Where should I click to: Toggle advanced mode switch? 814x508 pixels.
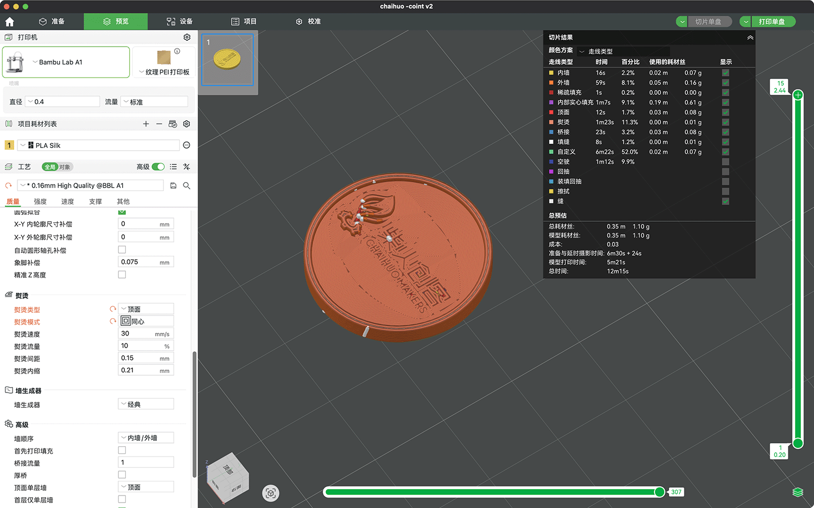coord(158,167)
